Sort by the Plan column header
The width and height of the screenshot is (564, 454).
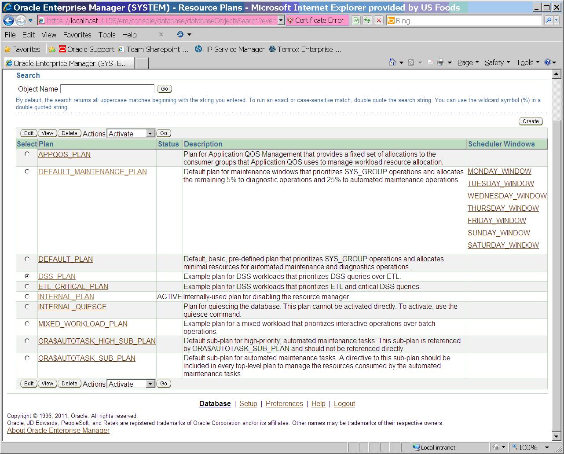point(46,144)
